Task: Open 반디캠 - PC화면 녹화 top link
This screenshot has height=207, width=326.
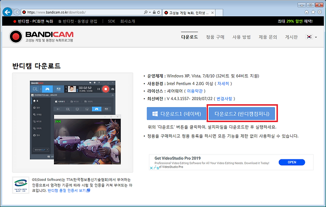Action: click(33, 21)
